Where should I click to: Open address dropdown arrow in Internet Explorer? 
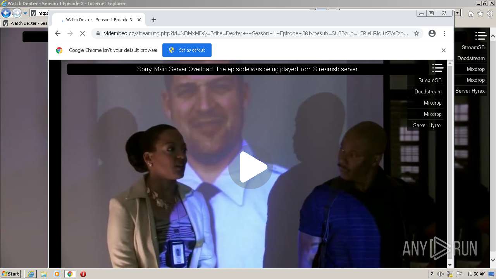[x=458, y=13]
